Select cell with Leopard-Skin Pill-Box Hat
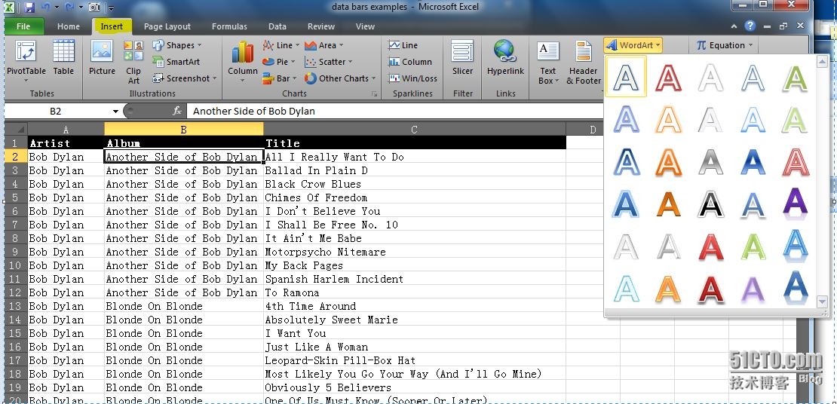The image size is (837, 404). [415, 360]
